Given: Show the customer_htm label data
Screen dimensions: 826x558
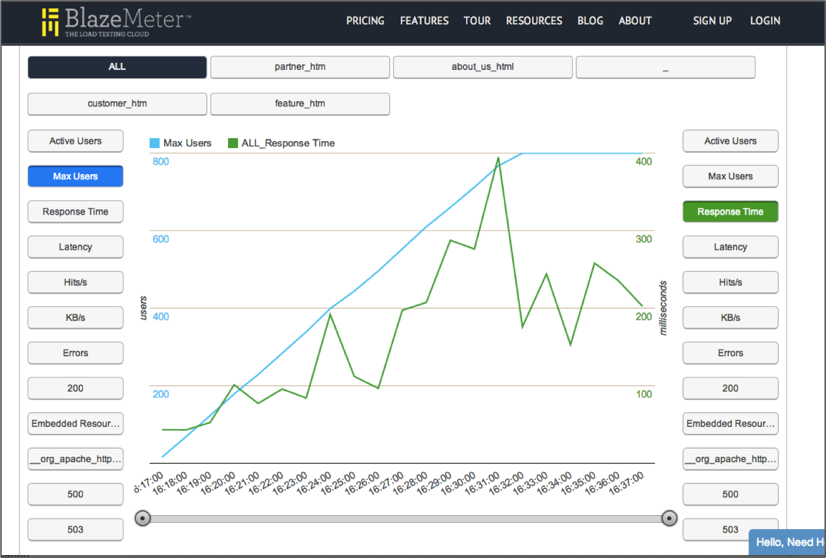Looking at the screenshot, I should click(117, 103).
